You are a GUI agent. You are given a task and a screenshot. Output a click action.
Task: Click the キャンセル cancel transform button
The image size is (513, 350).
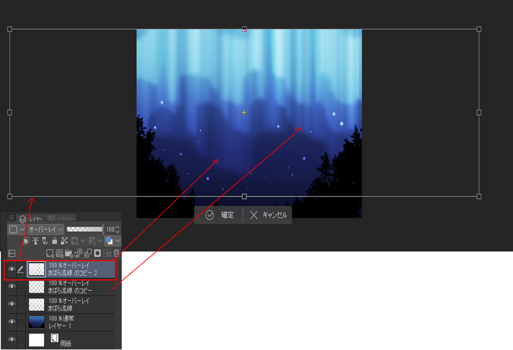(268, 215)
